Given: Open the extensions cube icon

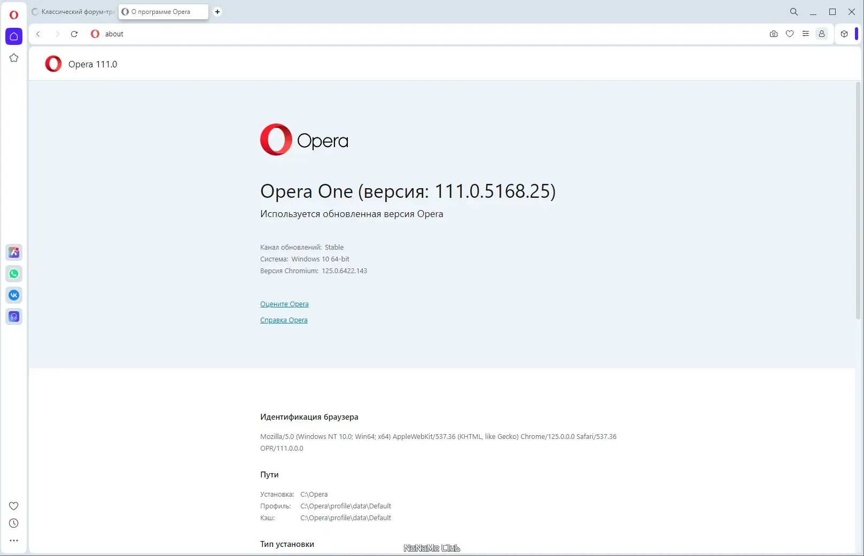Looking at the screenshot, I should pyautogui.click(x=844, y=34).
